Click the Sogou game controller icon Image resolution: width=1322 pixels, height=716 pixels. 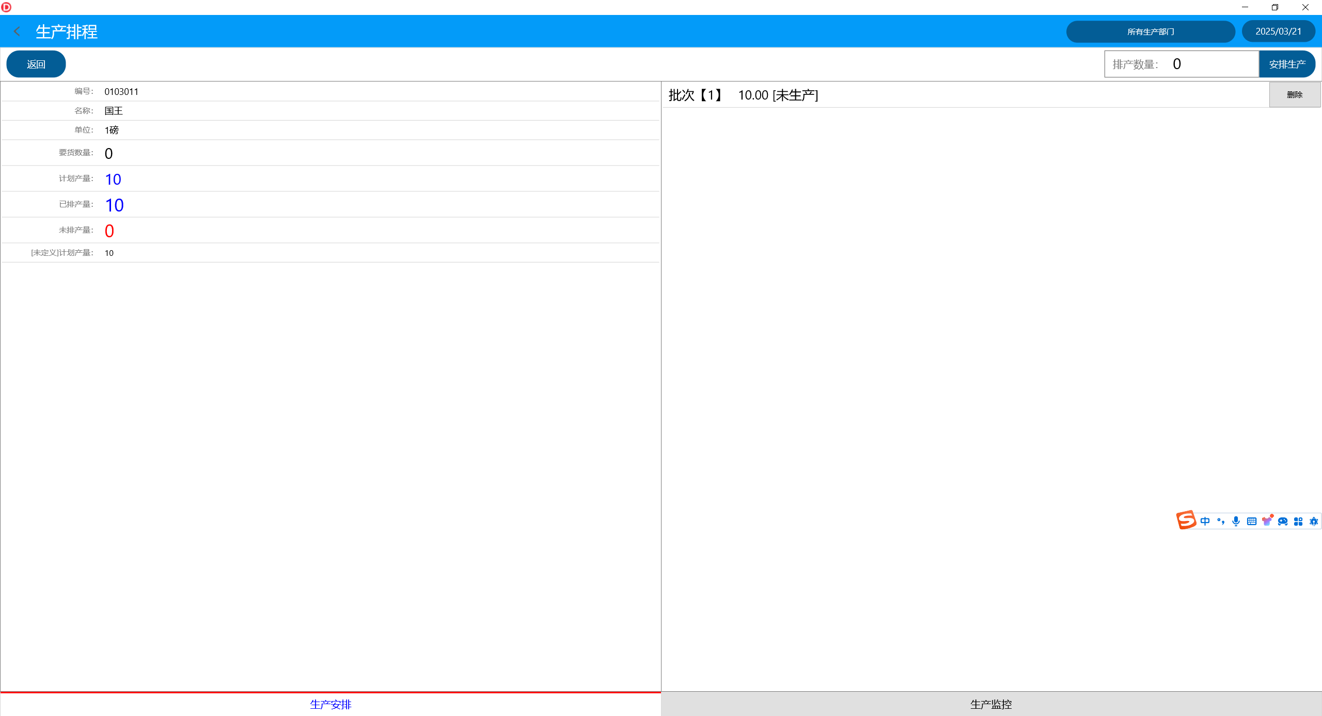pos(1283,521)
